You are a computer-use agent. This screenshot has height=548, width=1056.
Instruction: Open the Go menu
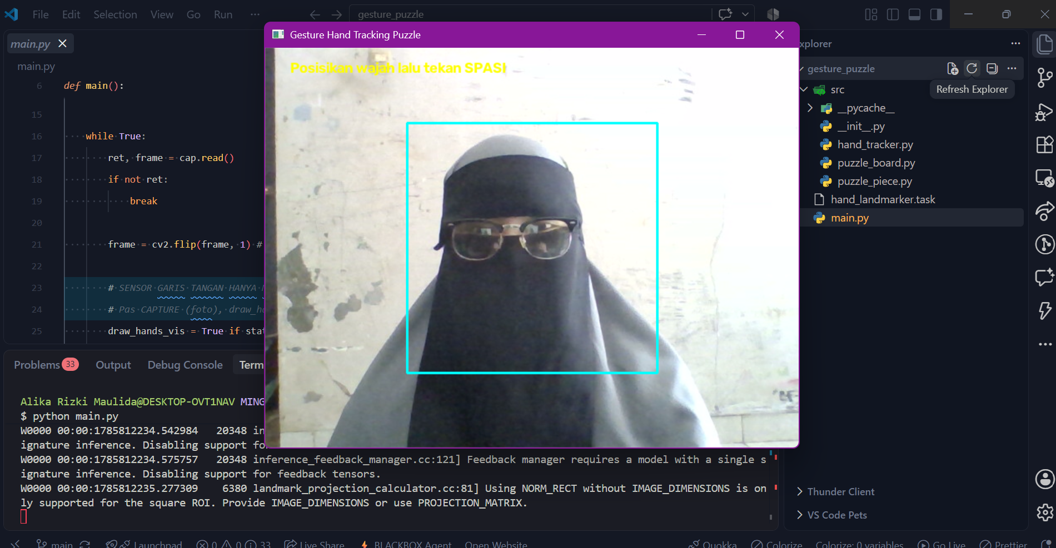193,14
